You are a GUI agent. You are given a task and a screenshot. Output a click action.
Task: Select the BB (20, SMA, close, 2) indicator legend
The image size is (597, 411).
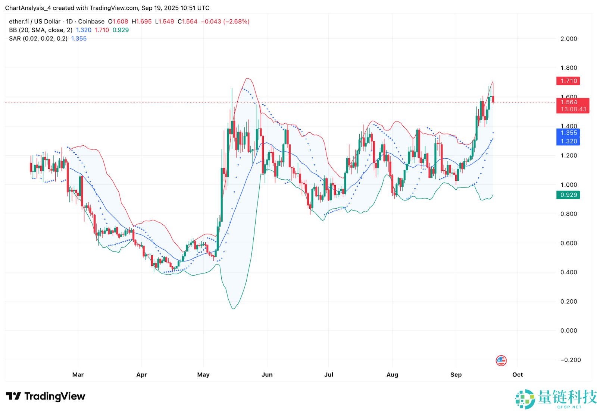[41, 30]
